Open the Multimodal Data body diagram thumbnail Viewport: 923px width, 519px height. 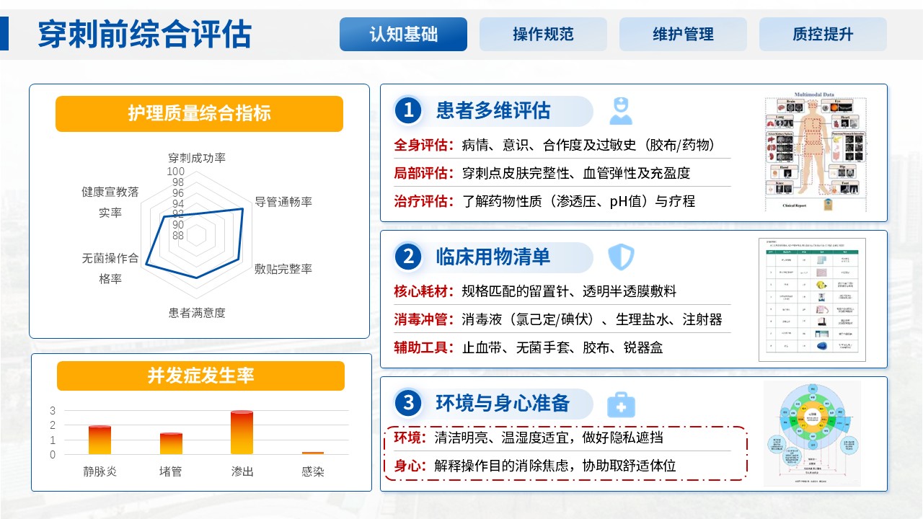(816, 151)
